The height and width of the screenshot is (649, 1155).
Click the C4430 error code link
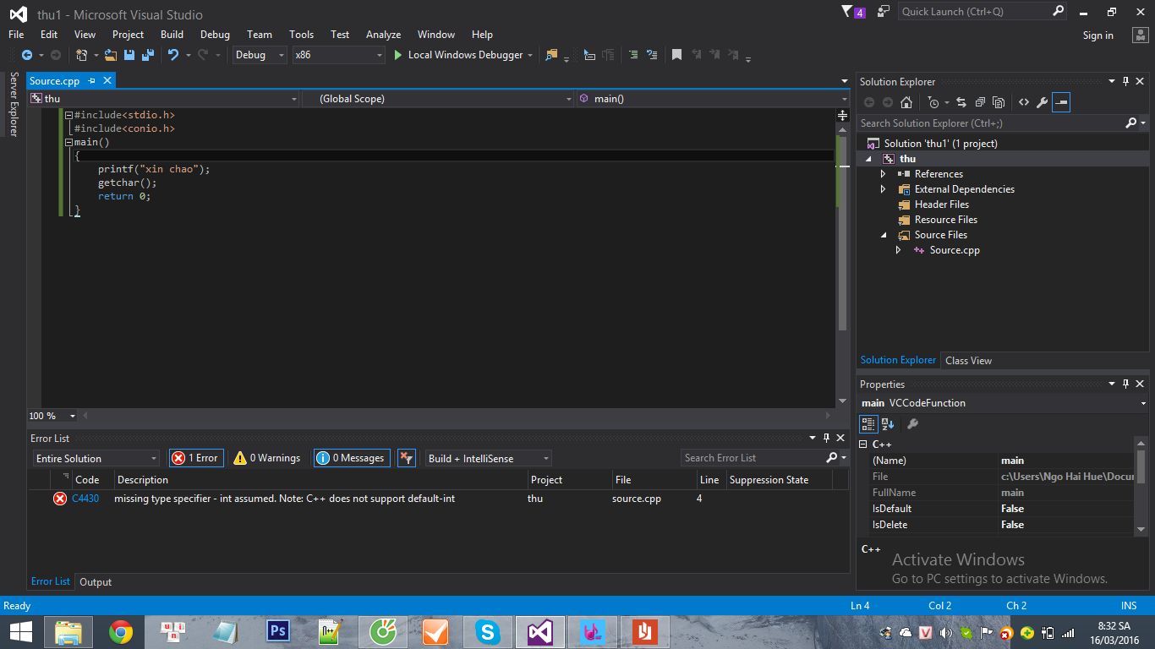[85, 499]
